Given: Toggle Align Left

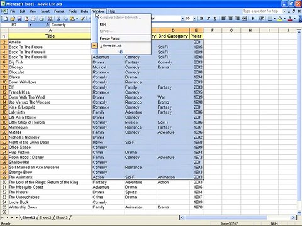Looking at the screenshot, I should (224, 19).
